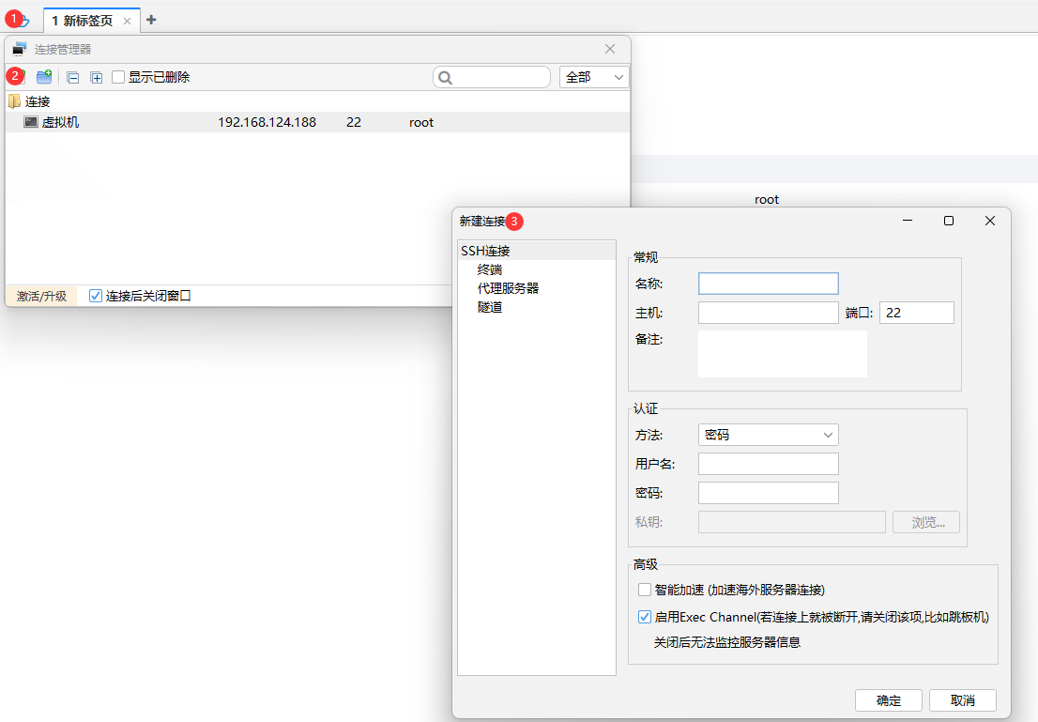Expand all connections with the plus icon
The width and height of the screenshot is (1038, 722).
[96, 77]
